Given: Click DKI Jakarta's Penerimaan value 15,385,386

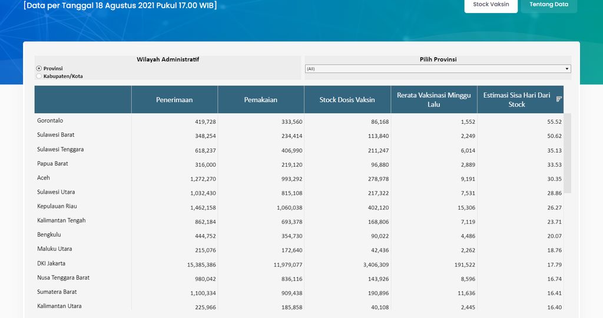Looking at the screenshot, I should point(201,265).
